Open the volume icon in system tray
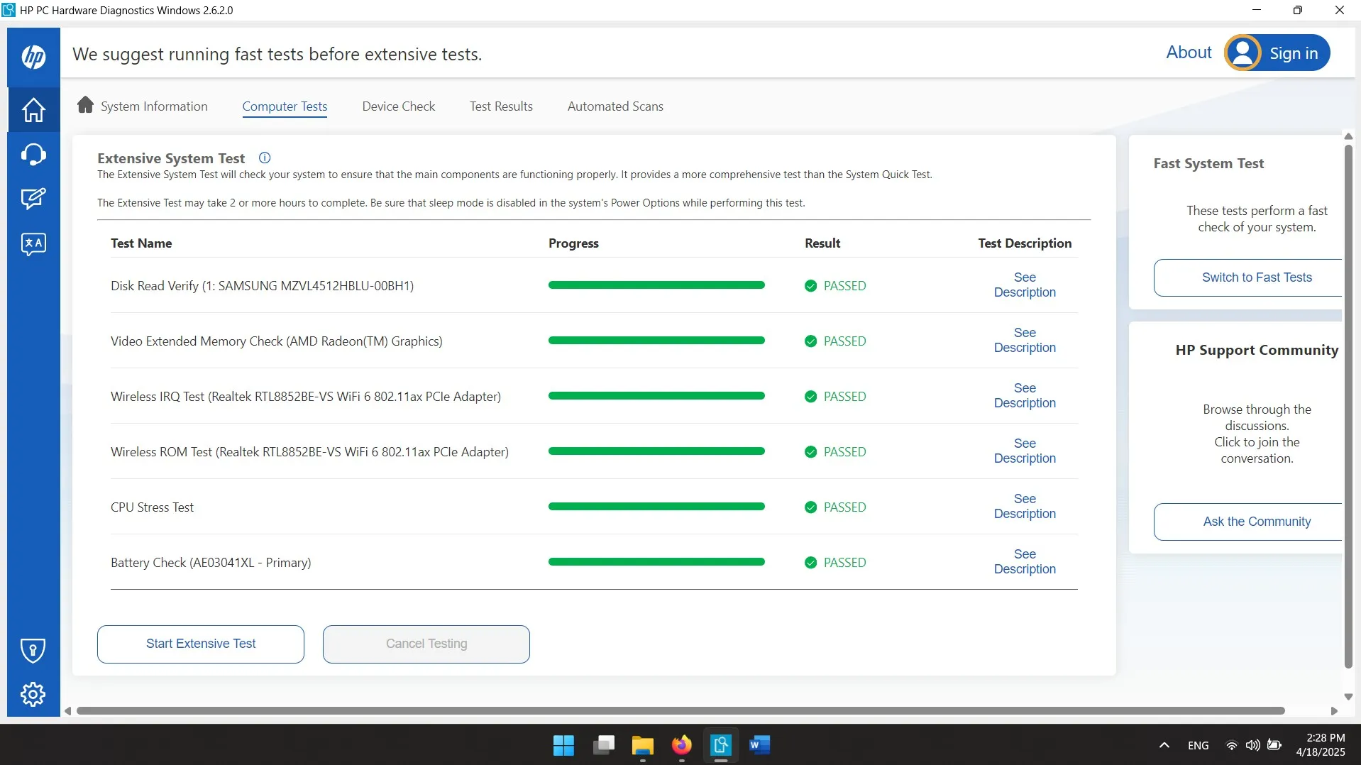Image resolution: width=1361 pixels, height=765 pixels. [x=1252, y=745]
